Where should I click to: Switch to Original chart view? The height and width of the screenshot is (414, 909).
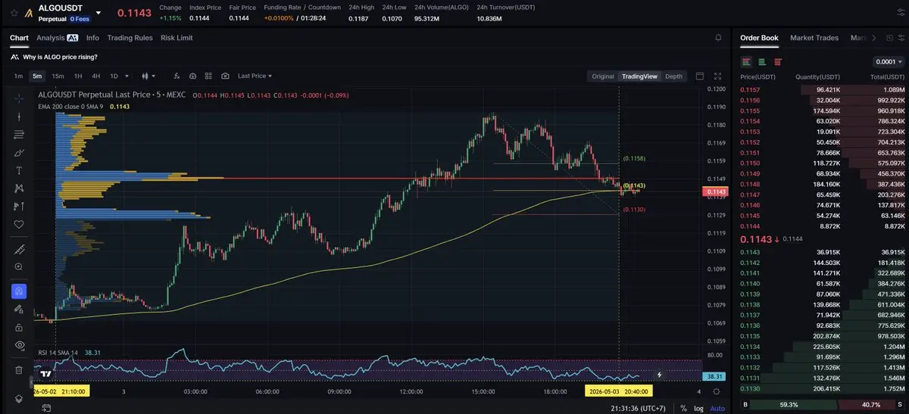(x=603, y=76)
